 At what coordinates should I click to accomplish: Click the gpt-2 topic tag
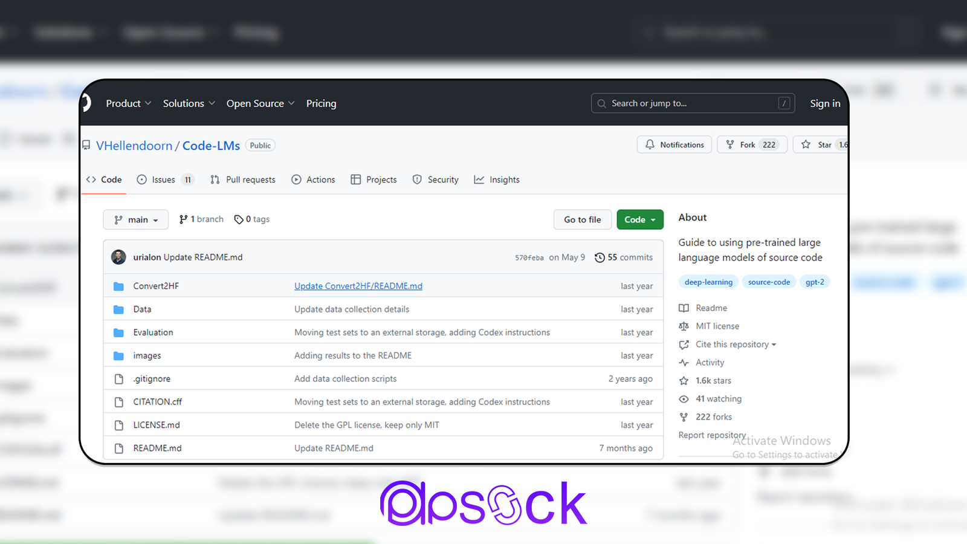click(x=815, y=282)
